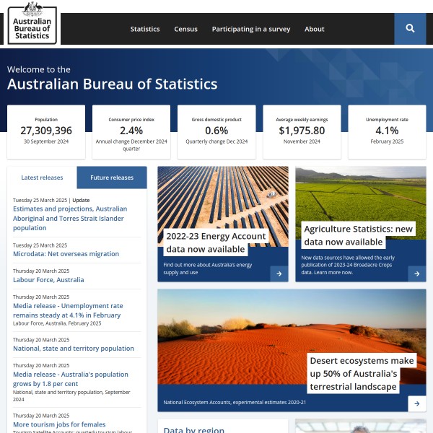The height and width of the screenshot is (433, 433).
Task: Switch to the Future releases tab
Action: (x=112, y=178)
